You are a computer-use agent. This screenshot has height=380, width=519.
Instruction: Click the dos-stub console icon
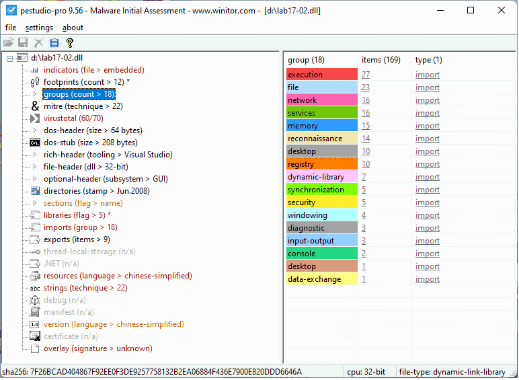(x=35, y=143)
